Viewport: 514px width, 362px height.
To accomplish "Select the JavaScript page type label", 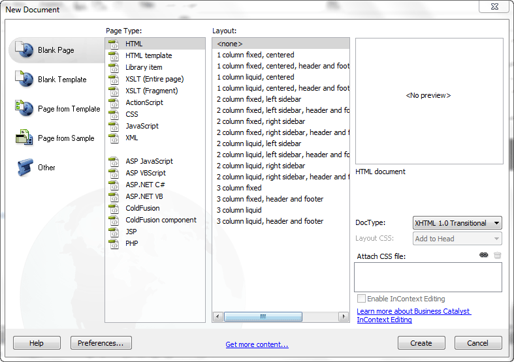I will pyautogui.click(x=142, y=126).
